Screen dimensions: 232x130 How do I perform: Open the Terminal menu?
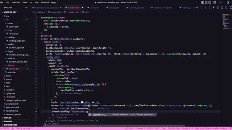pos(45,3)
